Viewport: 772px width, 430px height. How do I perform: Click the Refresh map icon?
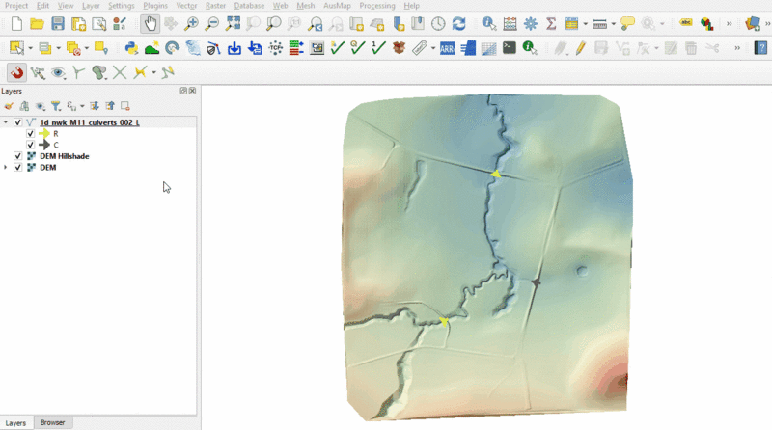coord(458,23)
